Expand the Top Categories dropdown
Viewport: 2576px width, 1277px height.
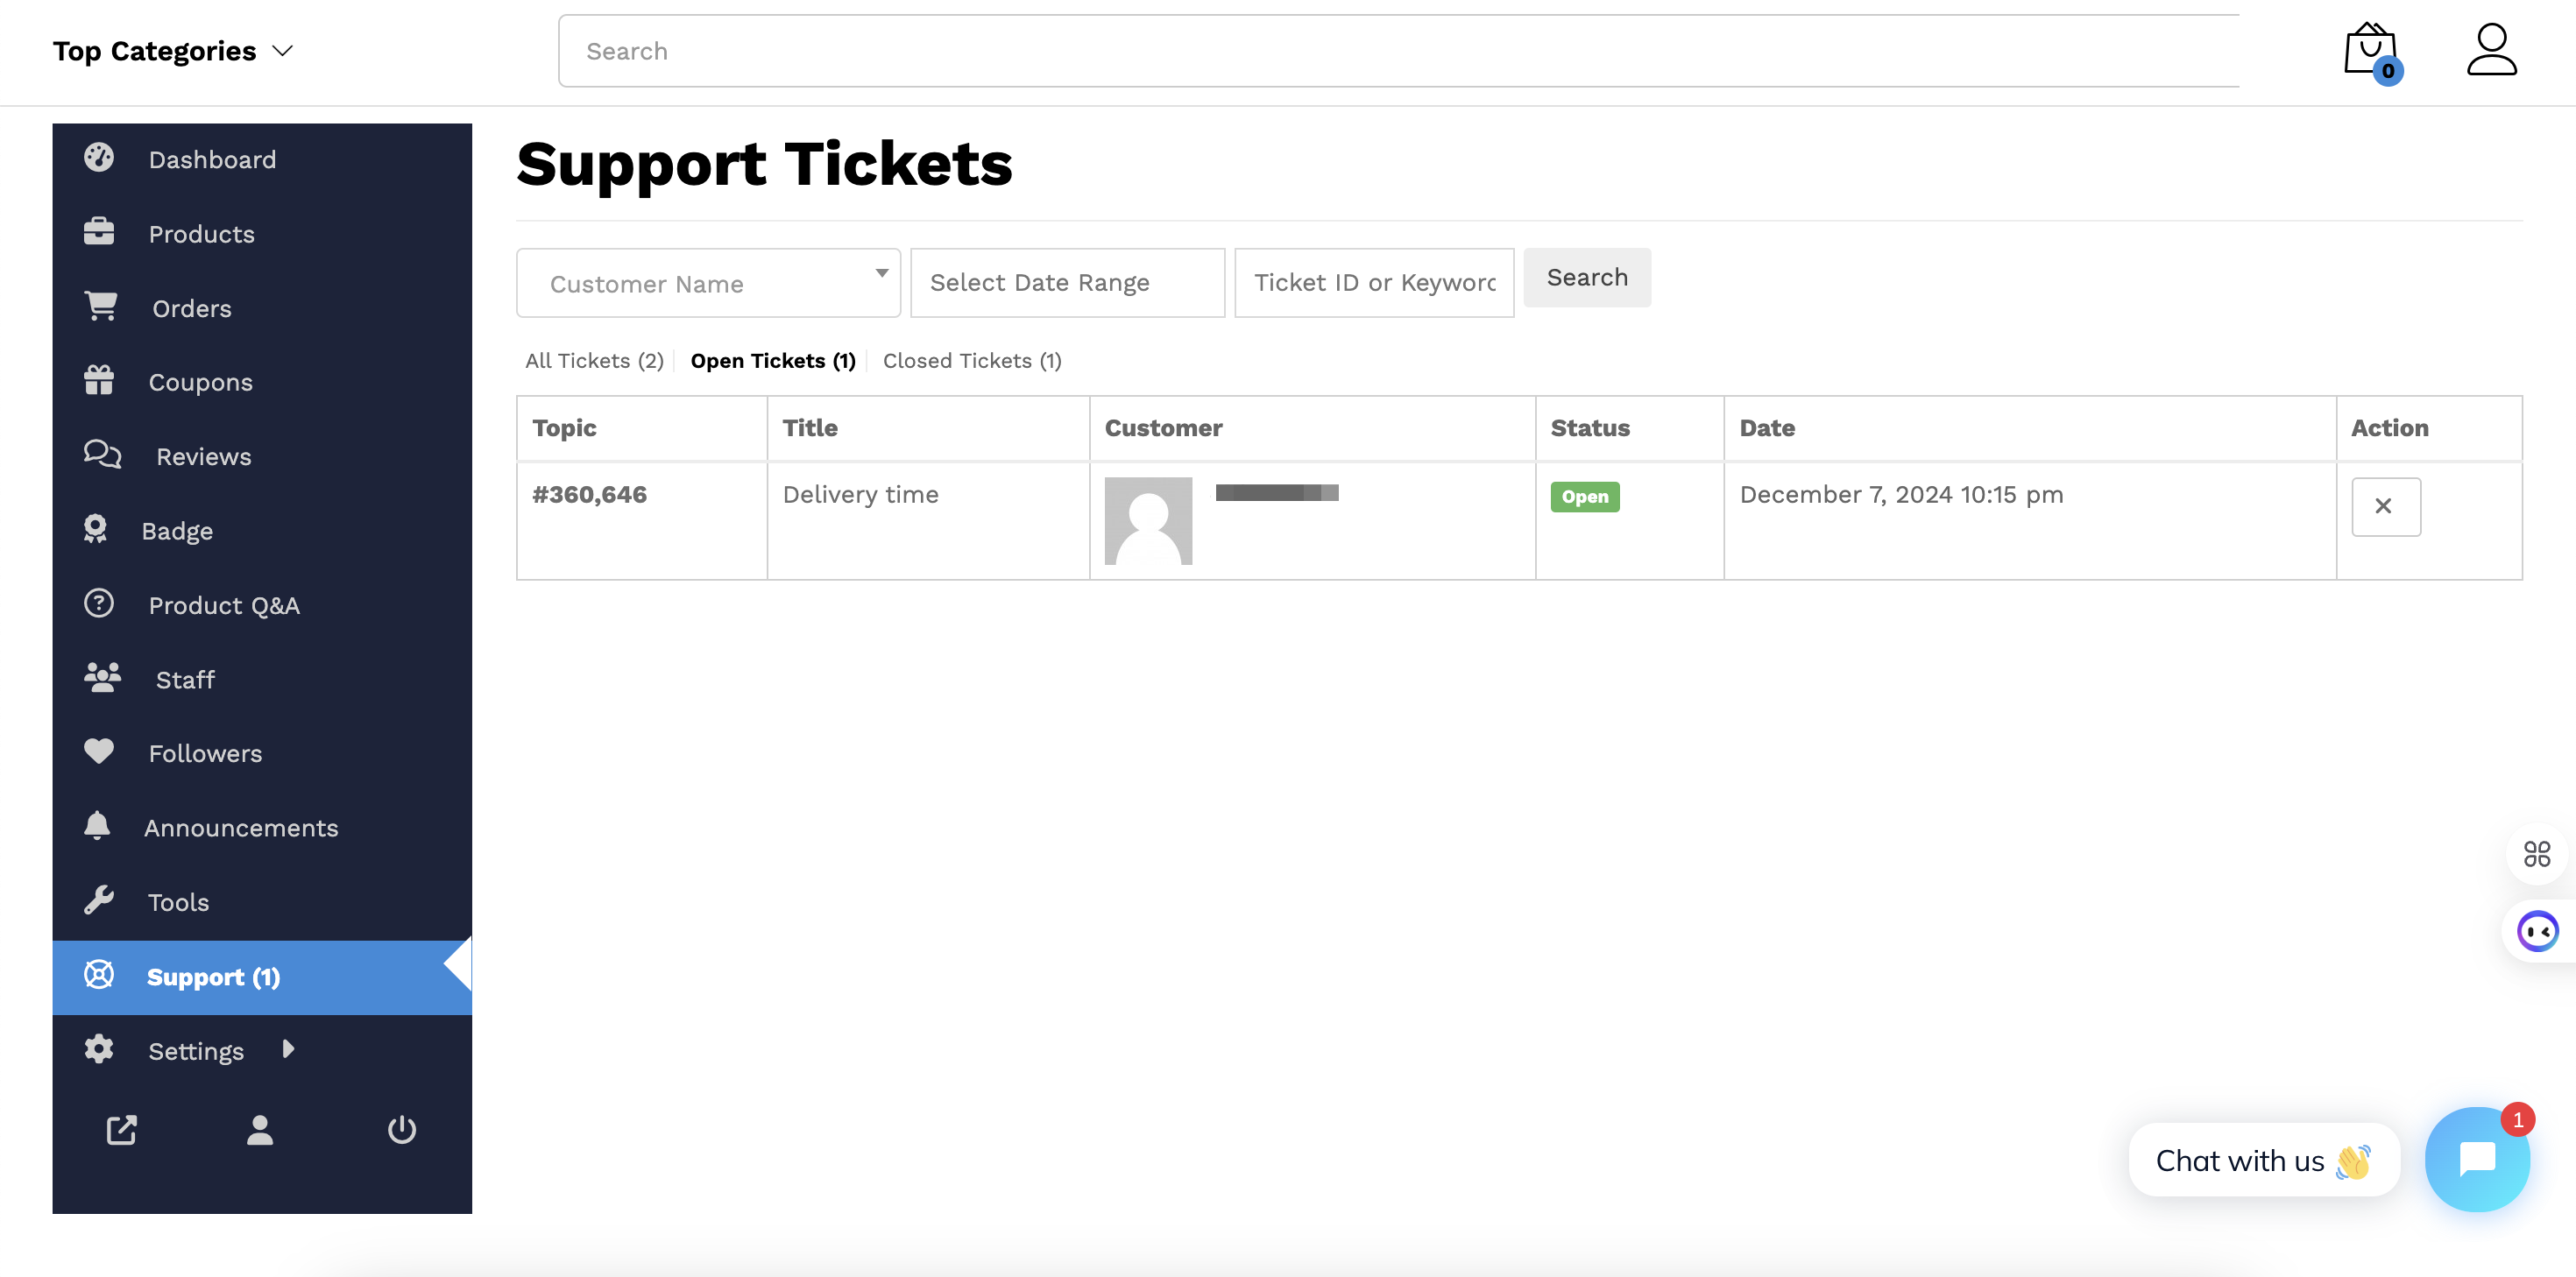(173, 51)
